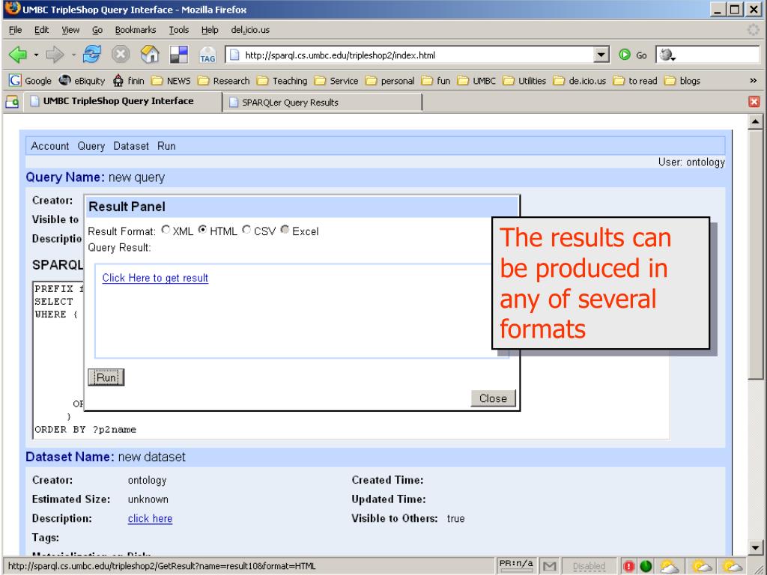Switch to SPARQLer Query Results tab
The width and height of the screenshot is (767, 575).
tap(322, 102)
